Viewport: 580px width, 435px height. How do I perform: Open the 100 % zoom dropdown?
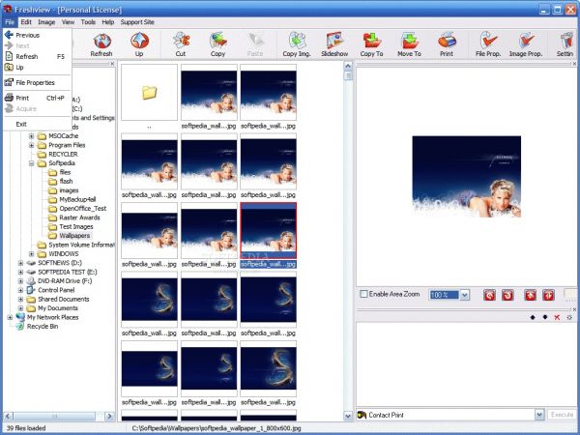[464, 294]
